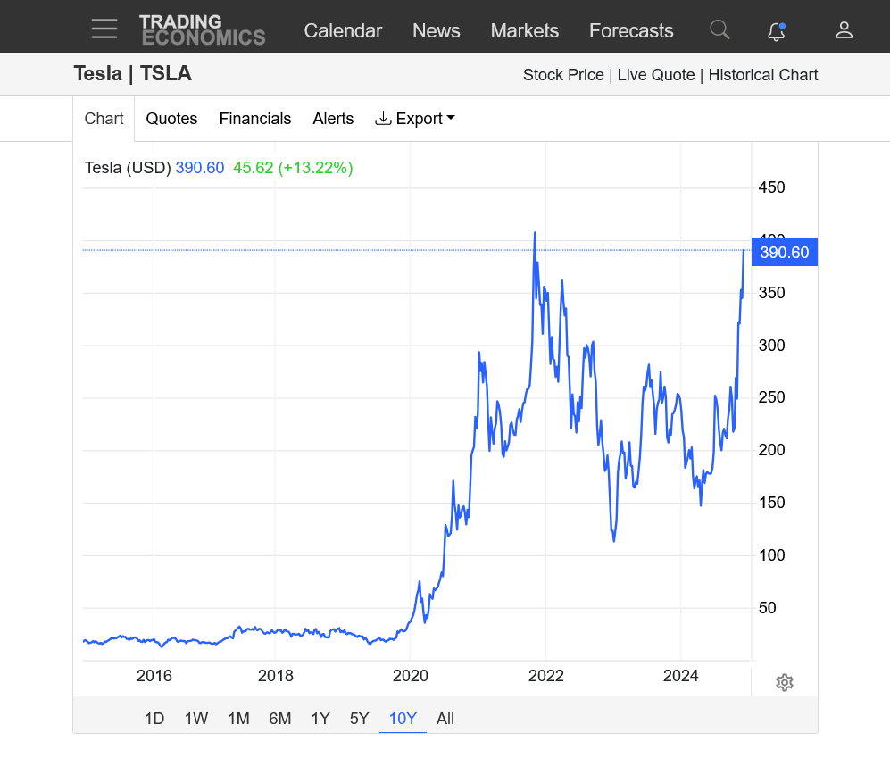Image resolution: width=890 pixels, height=758 pixels.
Task: Select the 5Y time range
Action: tap(359, 719)
